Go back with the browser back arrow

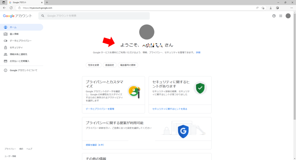pyautogui.click(x=4, y=8)
